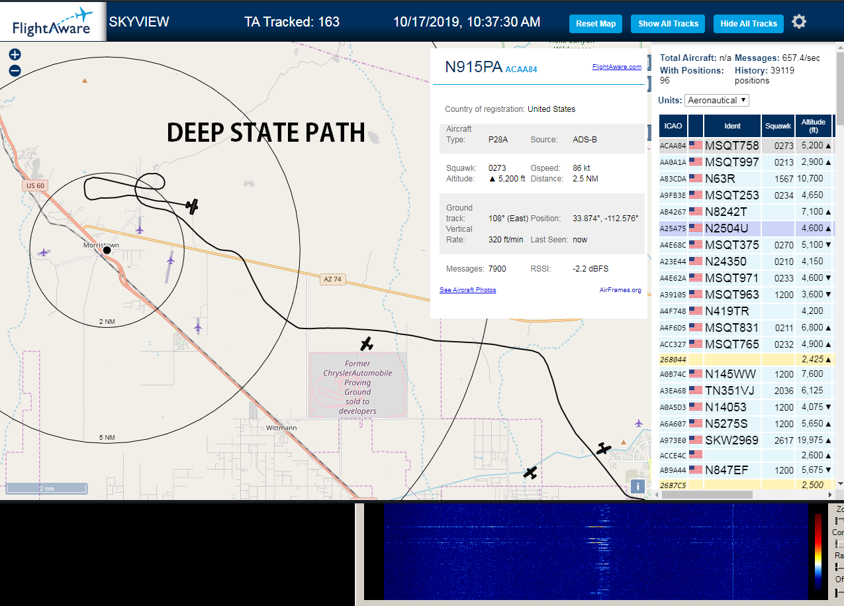Click the Hide All Tracks button
The width and height of the screenshot is (844, 606).
(749, 24)
